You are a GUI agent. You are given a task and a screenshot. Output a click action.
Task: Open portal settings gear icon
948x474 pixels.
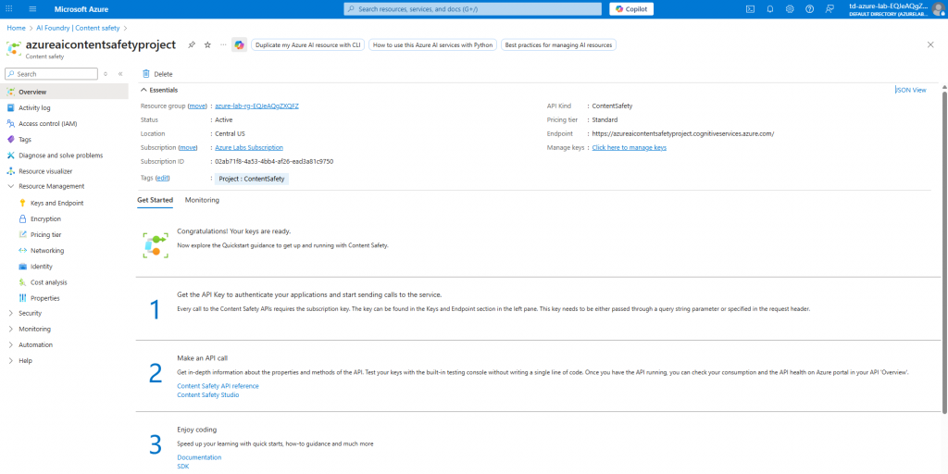pyautogui.click(x=790, y=8)
